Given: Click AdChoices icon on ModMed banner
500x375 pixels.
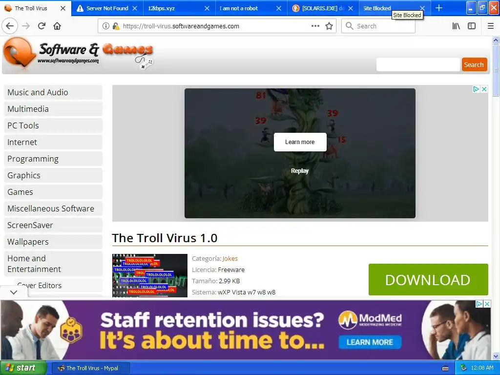Looking at the screenshot, I should pos(479,304).
